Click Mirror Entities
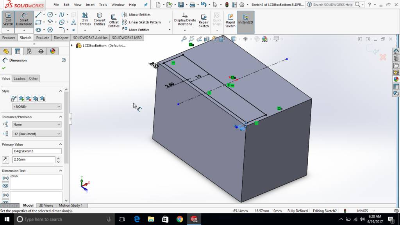The height and width of the screenshot is (225, 400). pos(136,14)
